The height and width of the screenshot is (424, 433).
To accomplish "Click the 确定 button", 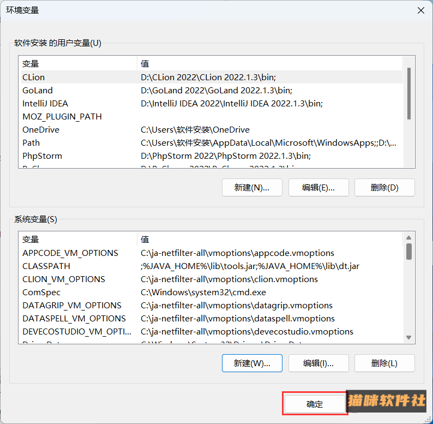I will pos(315,404).
